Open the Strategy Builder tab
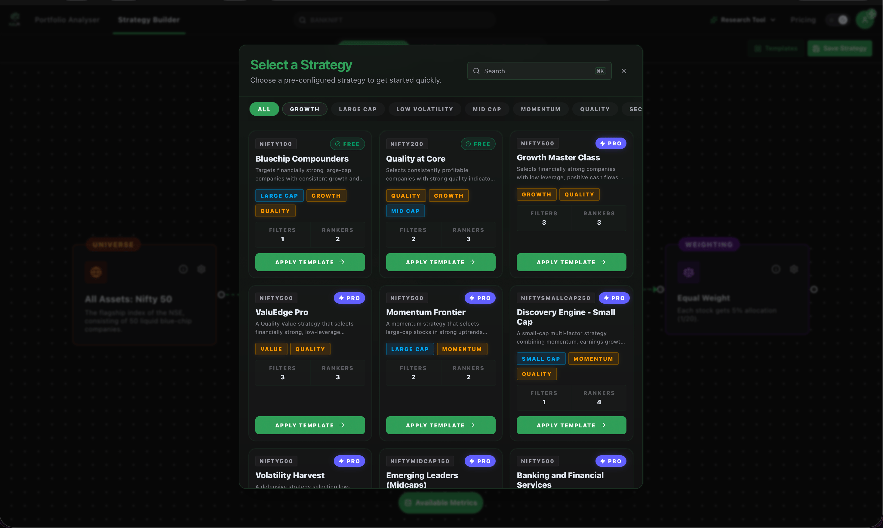The image size is (883, 528). click(149, 20)
